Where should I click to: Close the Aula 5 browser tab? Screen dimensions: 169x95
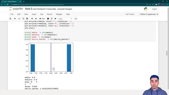pos(20,2)
